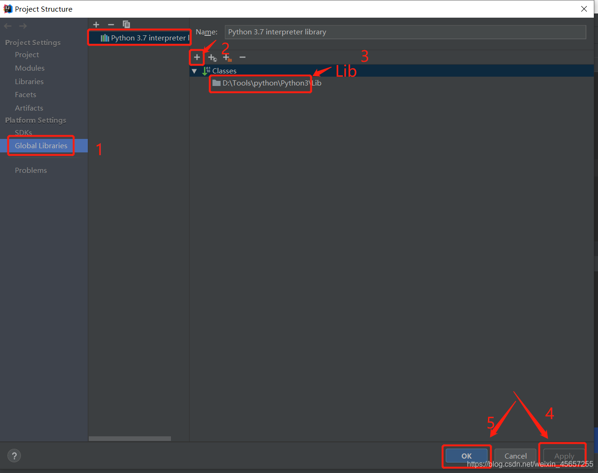Select the D:\Tools\python\Python3\Lib path
Screen dimensions: 598x473
point(272,83)
